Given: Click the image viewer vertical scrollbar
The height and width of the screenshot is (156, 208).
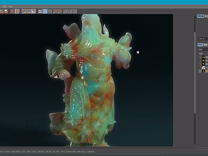Looking at the screenshot, I should (195, 73).
